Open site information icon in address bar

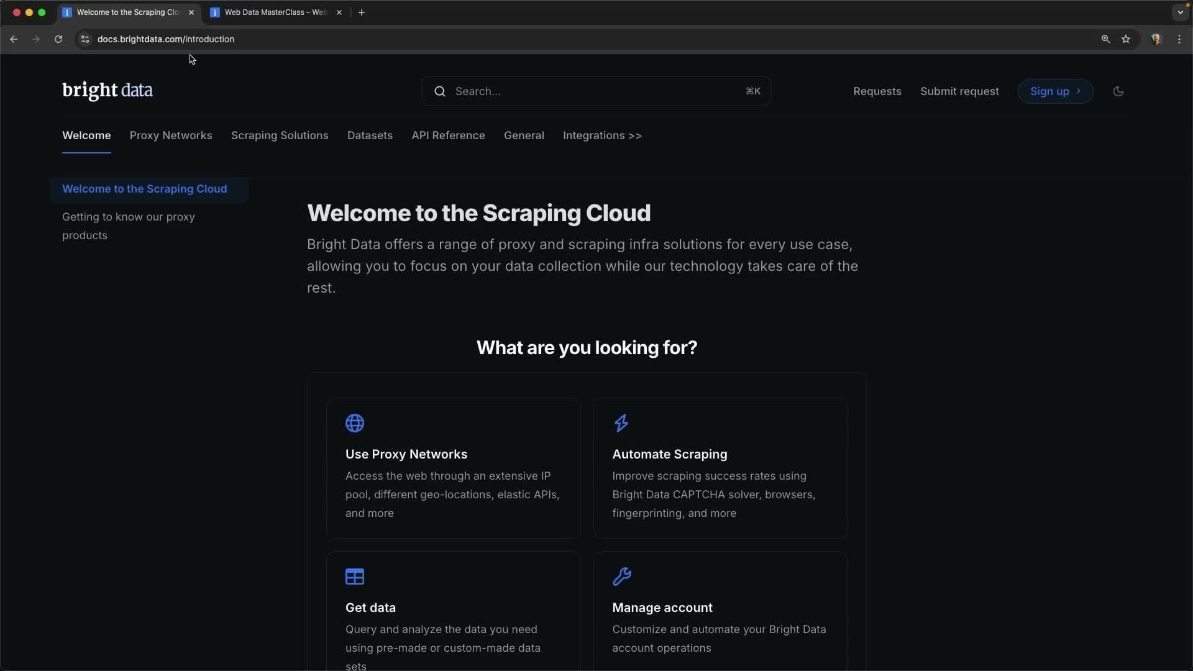[x=85, y=39]
